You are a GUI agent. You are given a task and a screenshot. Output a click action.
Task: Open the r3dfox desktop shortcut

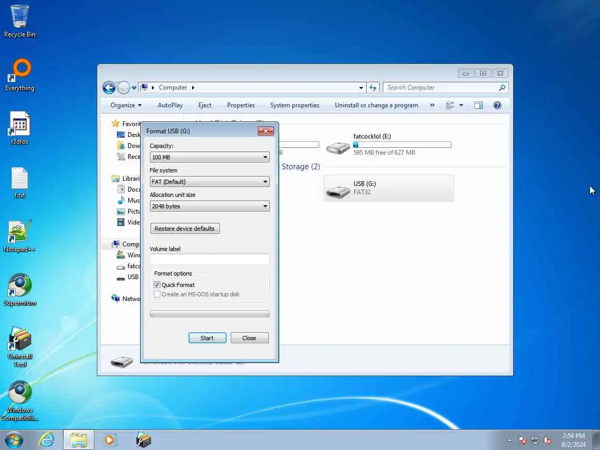[19, 128]
